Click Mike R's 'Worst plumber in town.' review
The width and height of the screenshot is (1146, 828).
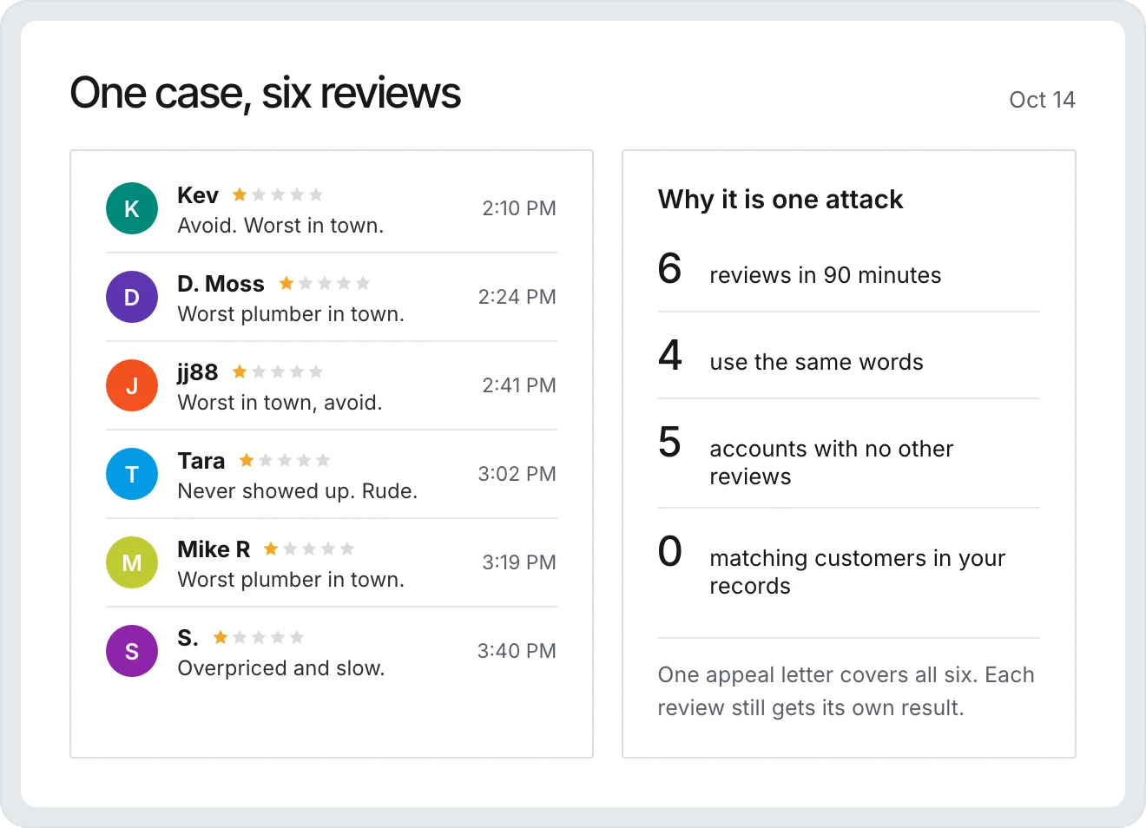click(291, 580)
